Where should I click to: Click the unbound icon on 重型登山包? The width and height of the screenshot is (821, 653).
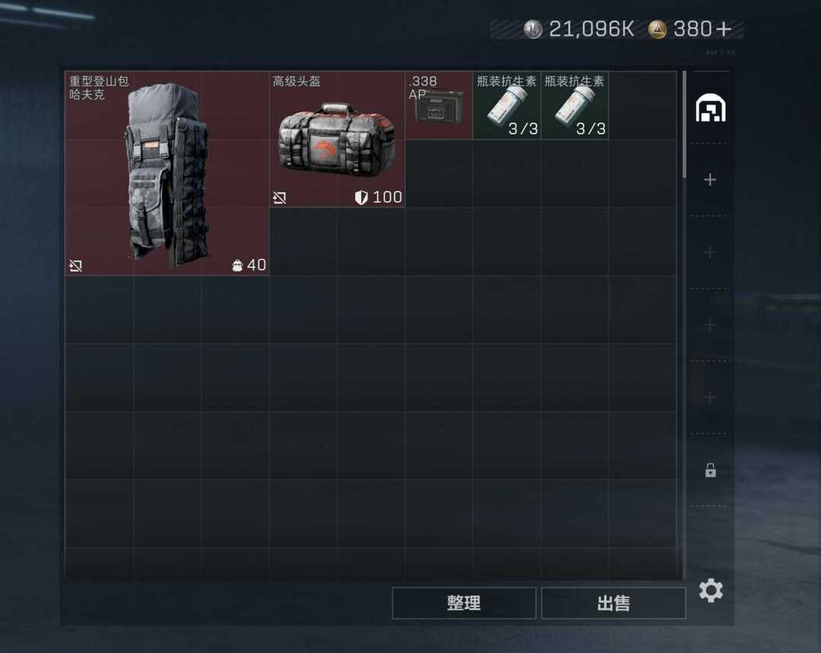(75, 266)
